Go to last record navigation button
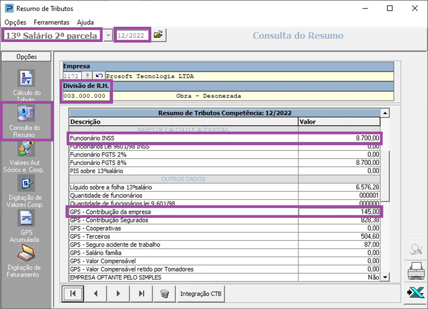Viewport: 428px width, 309px height. 141,294
